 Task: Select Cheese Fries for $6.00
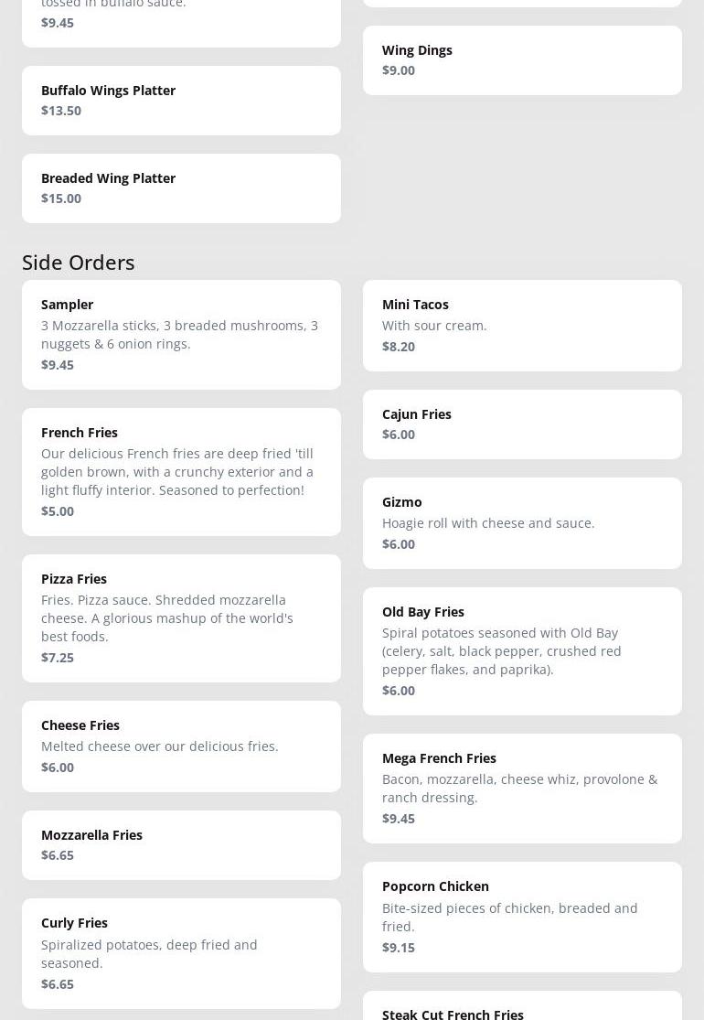pyautogui.click(x=181, y=746)
